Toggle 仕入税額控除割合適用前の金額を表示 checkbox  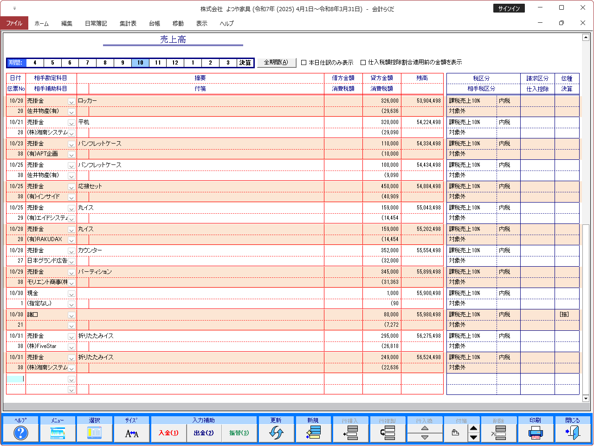(363, 63)
